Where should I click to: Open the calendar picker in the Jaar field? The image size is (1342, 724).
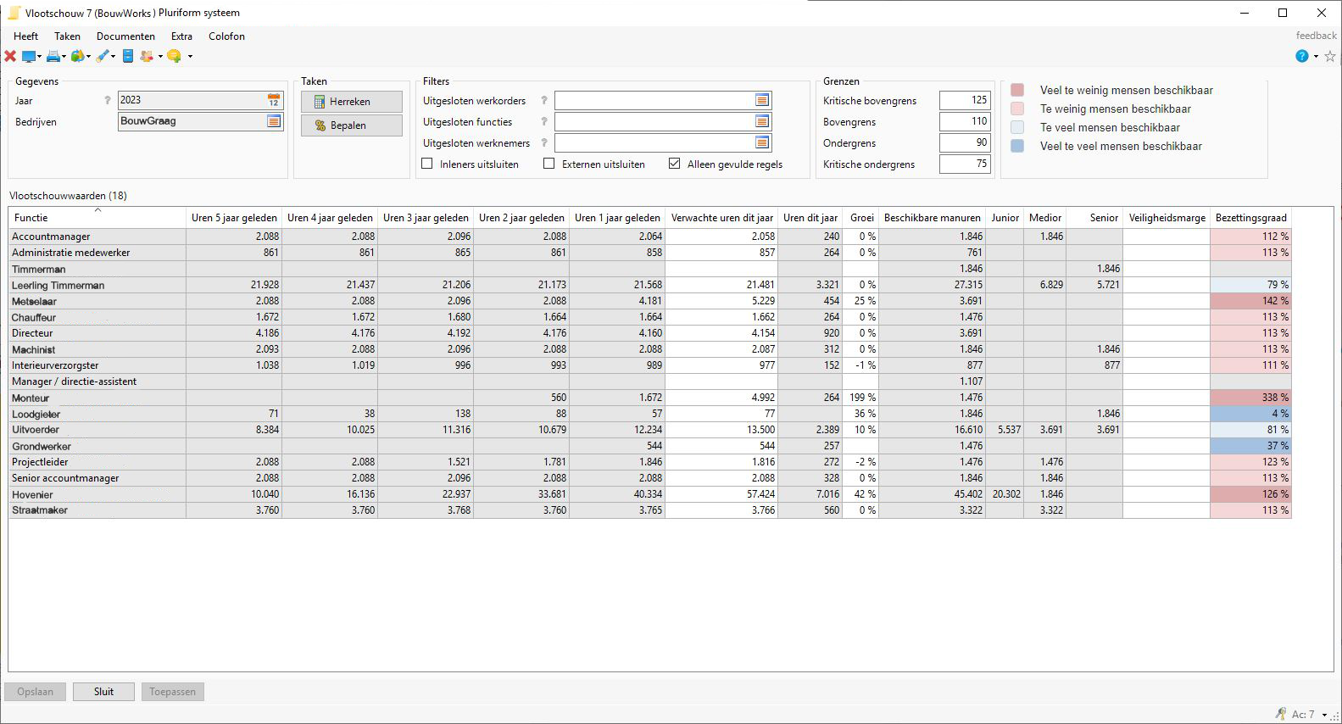point(274,100)
